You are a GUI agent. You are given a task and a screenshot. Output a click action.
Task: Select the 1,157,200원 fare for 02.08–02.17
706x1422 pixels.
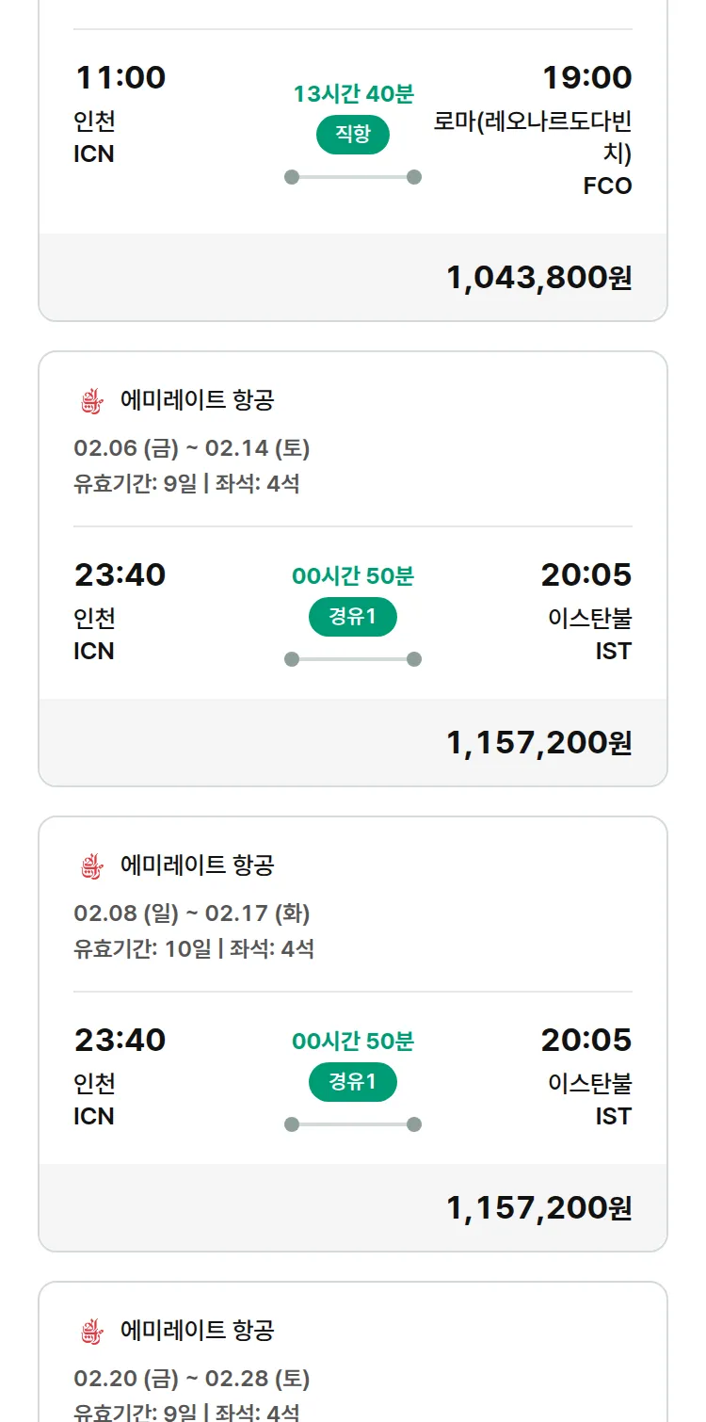tap(538, 1208)
